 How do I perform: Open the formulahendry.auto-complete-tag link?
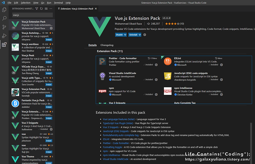121,135
